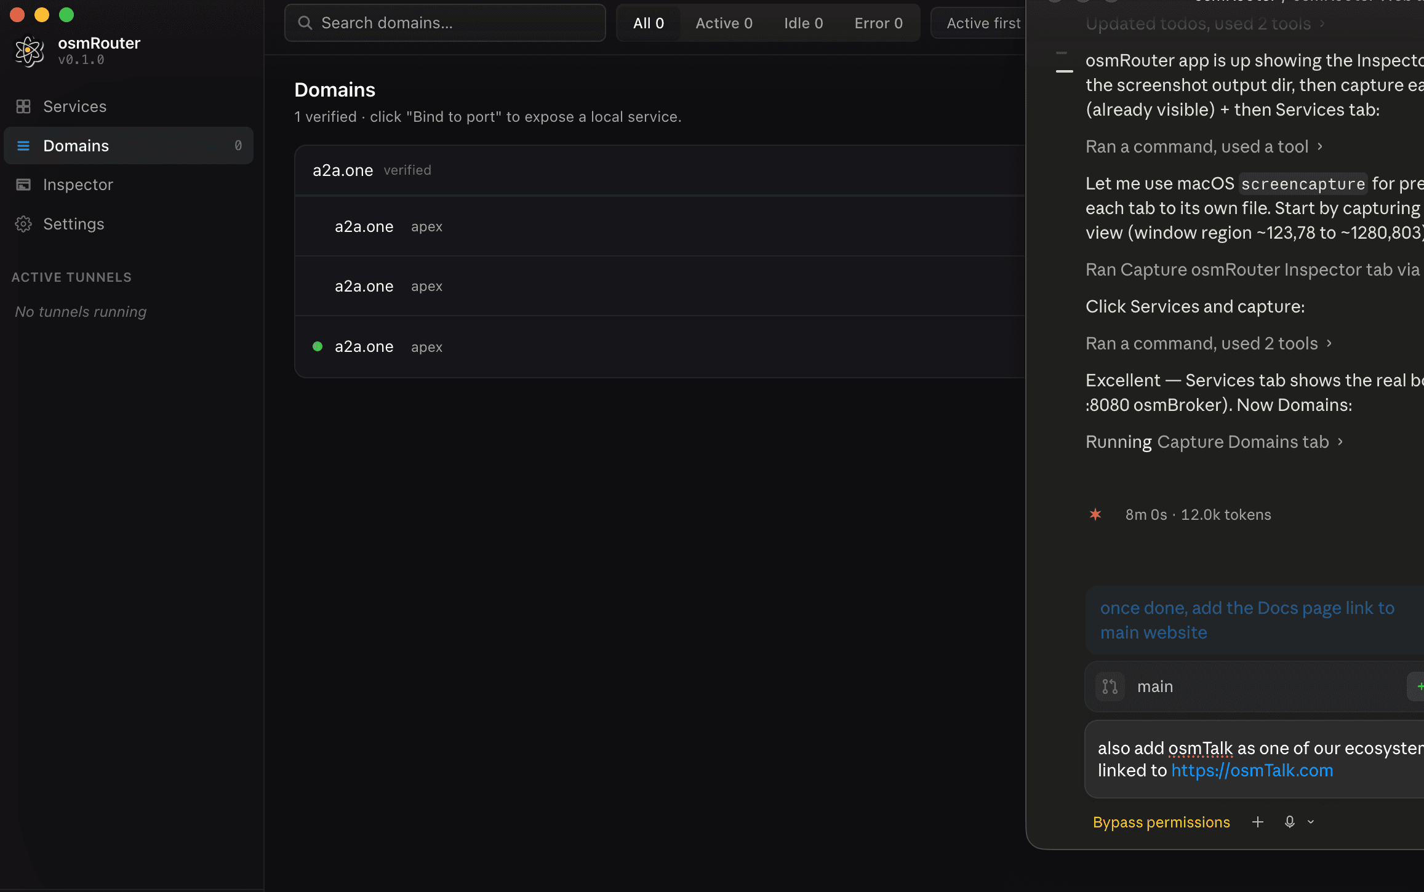Click the first a2a.one apex row
The width and height of the screenshot is (1424, 892).
(660, 226)
